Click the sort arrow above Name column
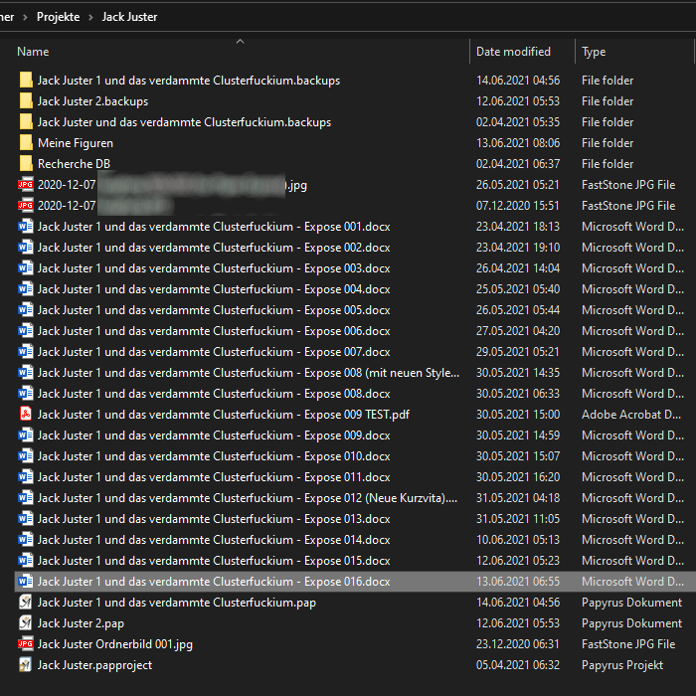Screen dimensions: 696x696 click(x=240, y=41)
